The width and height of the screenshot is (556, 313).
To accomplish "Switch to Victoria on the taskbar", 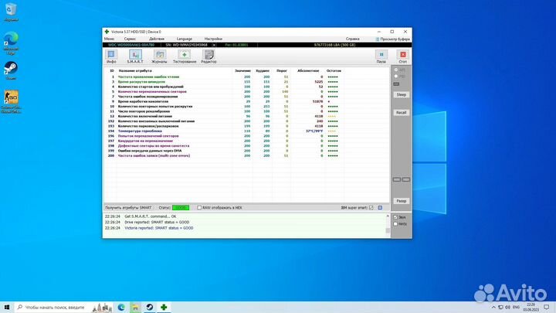I will point(164,308).
